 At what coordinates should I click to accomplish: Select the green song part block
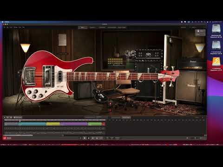point(95,124)
